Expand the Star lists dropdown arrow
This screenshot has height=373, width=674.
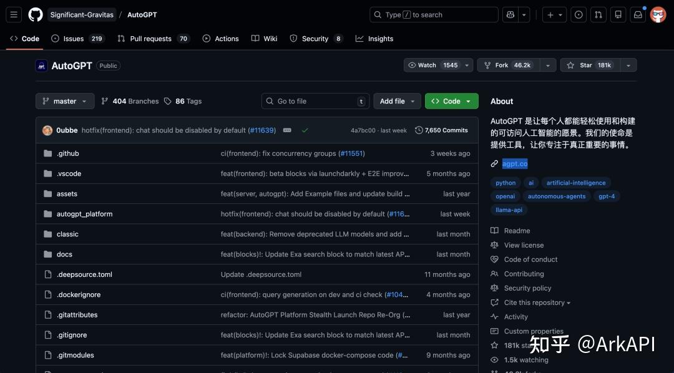tap(628, 65)
